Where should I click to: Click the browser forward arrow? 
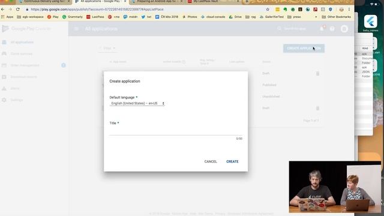10,10
